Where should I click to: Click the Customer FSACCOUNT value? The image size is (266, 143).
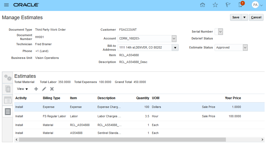click(x=128, y=30)
